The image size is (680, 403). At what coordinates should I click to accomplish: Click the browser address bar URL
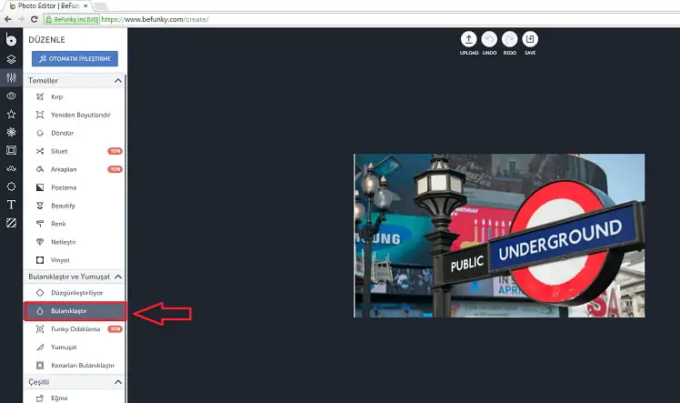tap(155, 19)
